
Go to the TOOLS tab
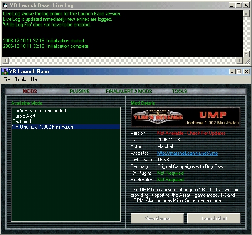(180, 92)
